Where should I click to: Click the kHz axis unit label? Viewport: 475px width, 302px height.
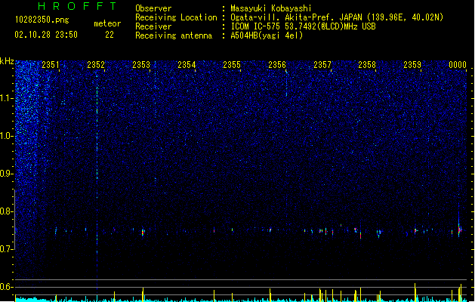[7, 61]
